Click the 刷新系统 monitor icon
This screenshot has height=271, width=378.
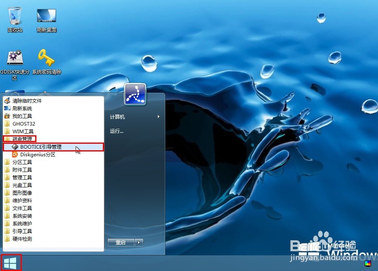click(7, 108)
